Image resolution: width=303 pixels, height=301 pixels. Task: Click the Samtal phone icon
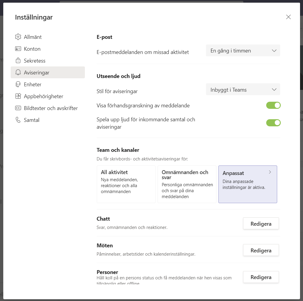point(18,120)
